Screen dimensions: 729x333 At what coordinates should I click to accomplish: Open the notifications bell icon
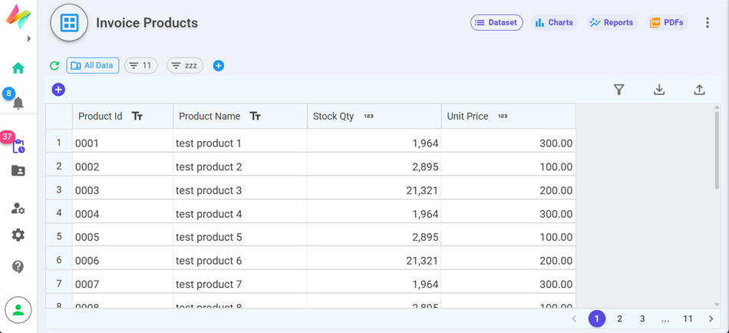point(18,103)
